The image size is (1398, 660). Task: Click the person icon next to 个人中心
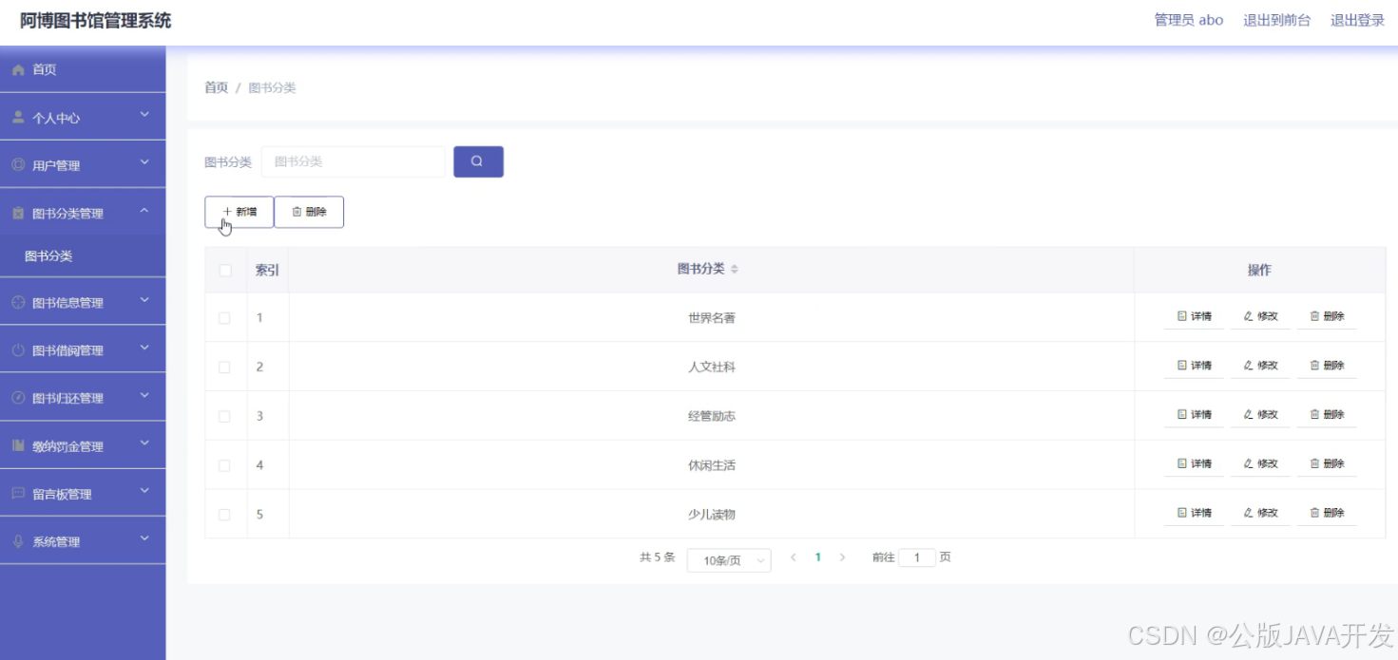[18, 117]
